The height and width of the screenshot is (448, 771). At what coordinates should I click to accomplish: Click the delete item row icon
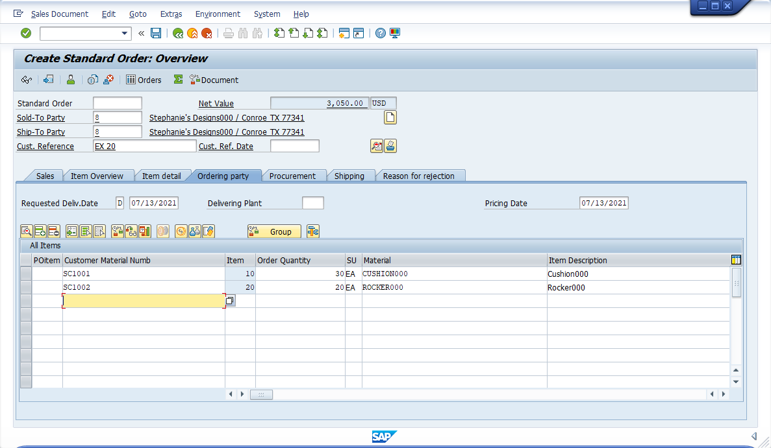tap(54, 231)
